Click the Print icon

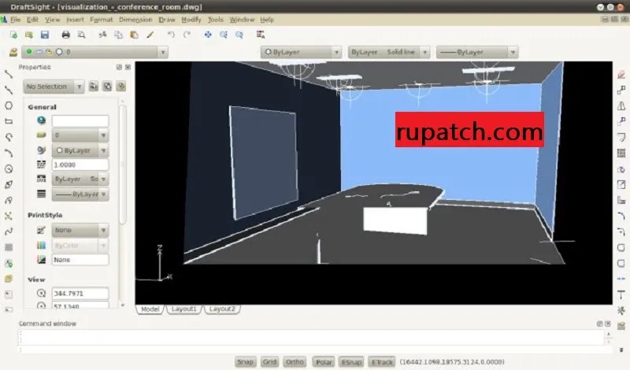pyautogui.click(x=66, y=35)
